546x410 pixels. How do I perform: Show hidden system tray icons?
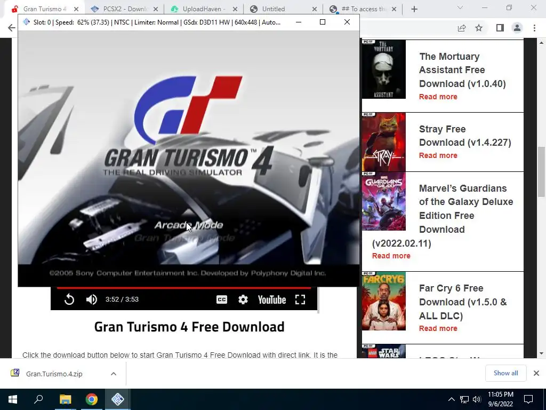[x=451, y=399]
